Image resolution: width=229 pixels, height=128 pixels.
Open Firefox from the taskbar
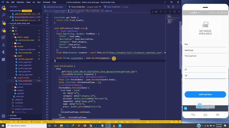pos(85,126)
